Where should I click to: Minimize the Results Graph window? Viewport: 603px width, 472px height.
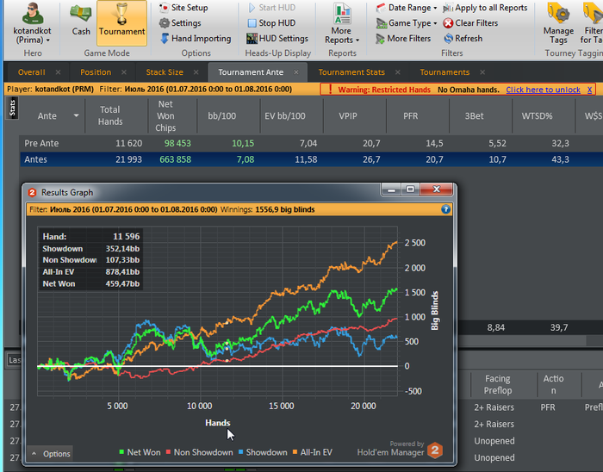pos(391,189)
